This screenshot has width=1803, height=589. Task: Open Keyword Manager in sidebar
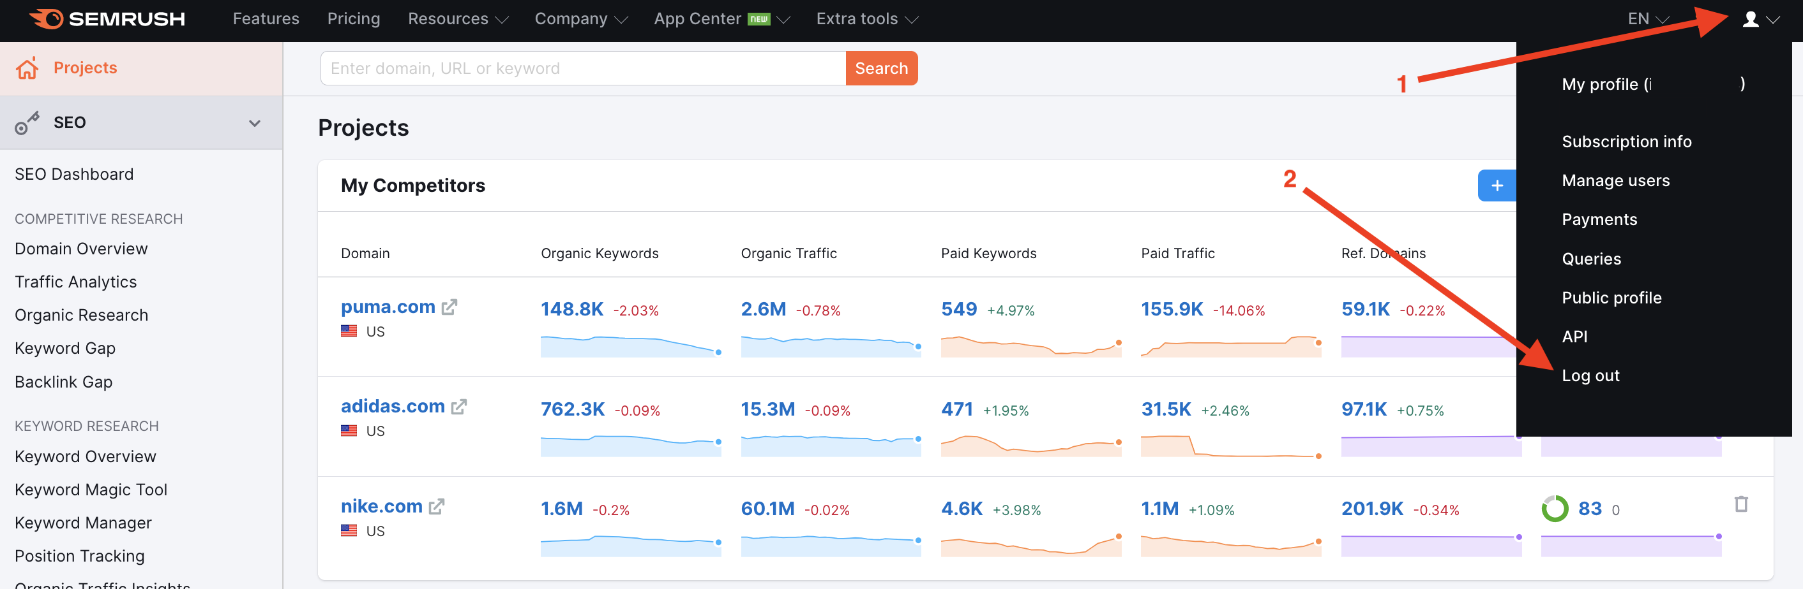point(83,523)
